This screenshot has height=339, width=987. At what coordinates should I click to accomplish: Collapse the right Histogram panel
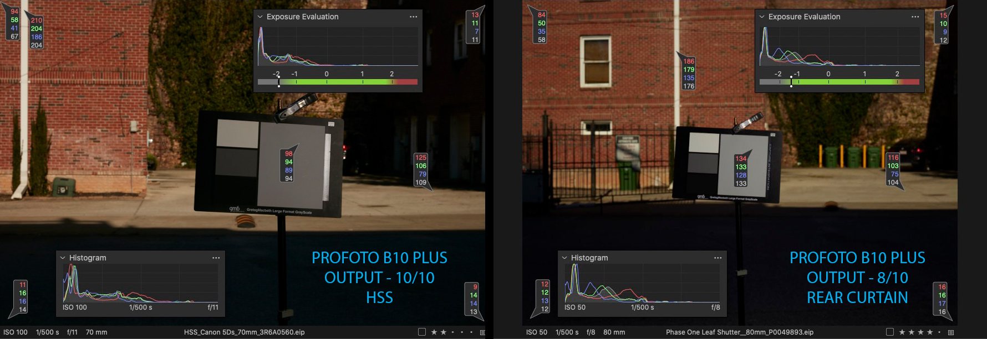pyautogui.click(x=564, y=258)
